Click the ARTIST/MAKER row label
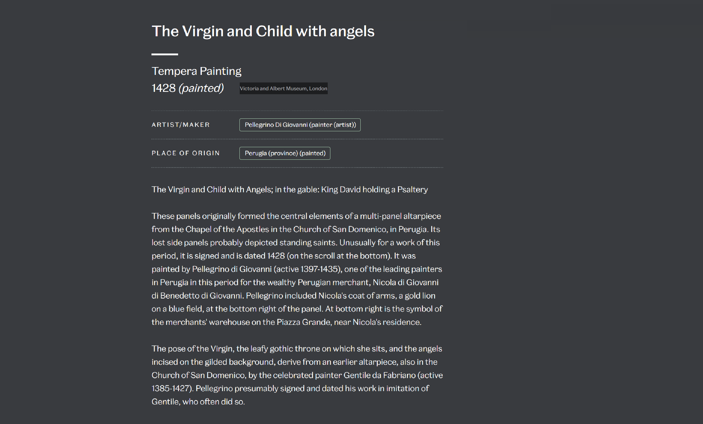Viewport: 703px width, 424px height. tap(181, 125)
